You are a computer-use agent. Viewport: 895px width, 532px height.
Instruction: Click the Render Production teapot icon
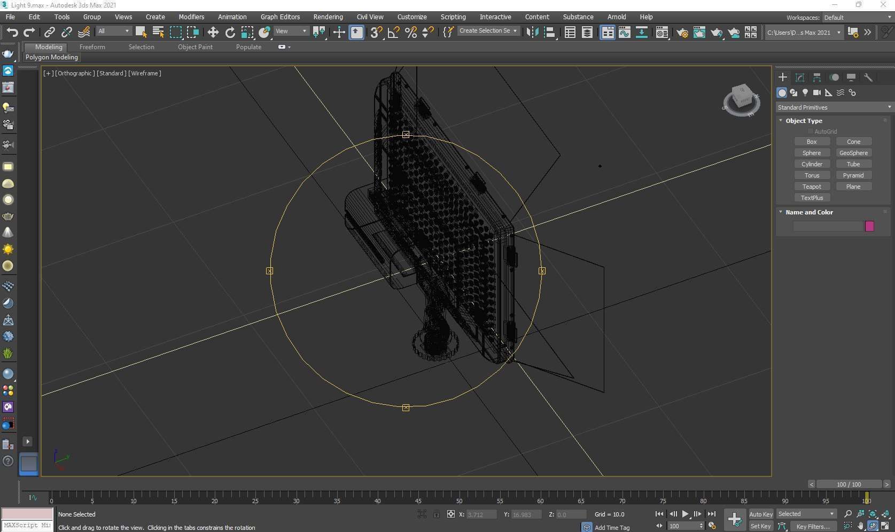coord(717,32)
